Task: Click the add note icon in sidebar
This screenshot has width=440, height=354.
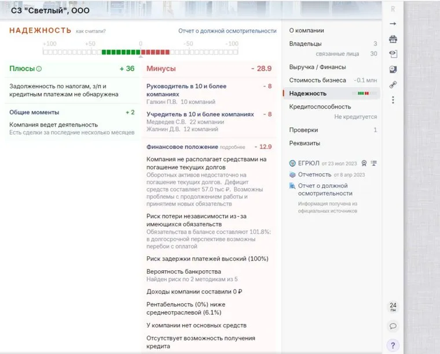Action: pos(393,69)
